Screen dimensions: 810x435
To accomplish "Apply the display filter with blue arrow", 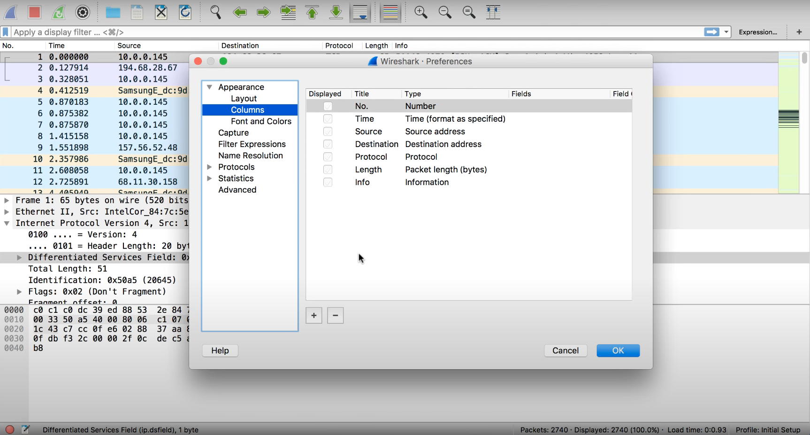I will (x=712, y=32).
